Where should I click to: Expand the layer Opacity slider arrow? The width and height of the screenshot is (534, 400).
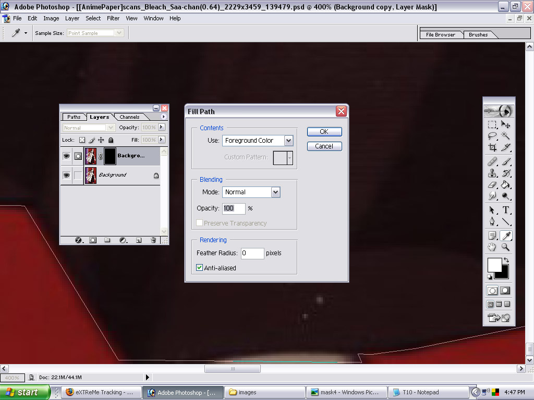click(x=162, y=127)
